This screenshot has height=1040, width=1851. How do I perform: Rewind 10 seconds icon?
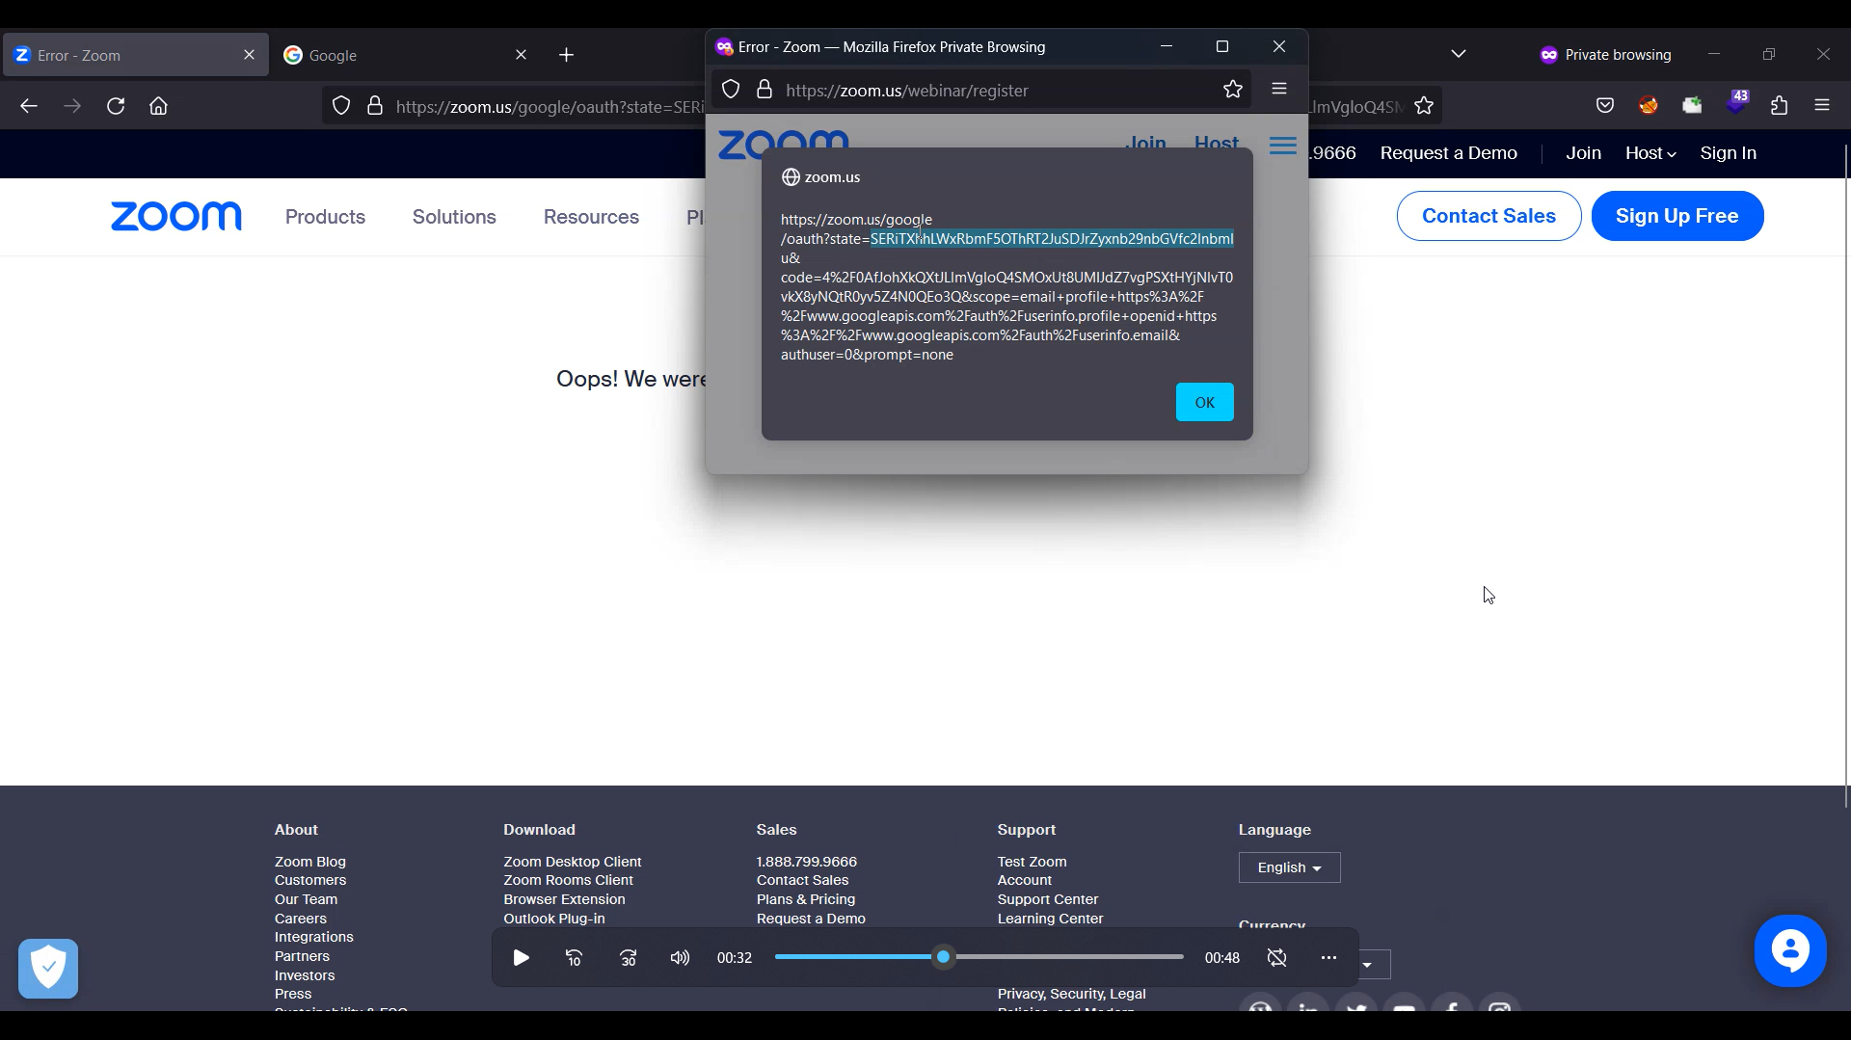[x=574, y=957]
